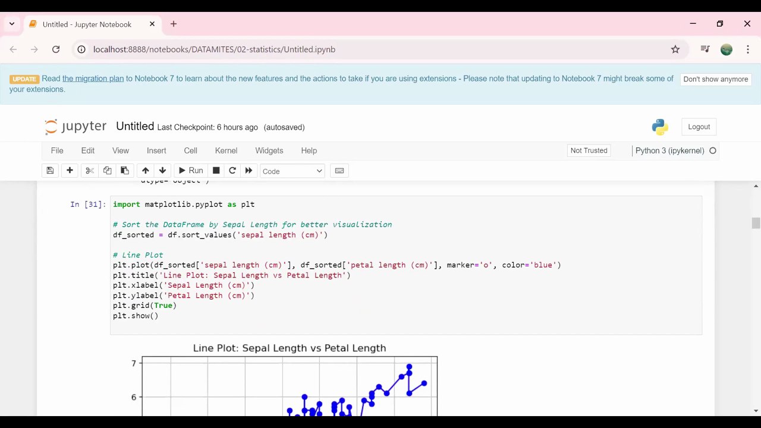Open the command palette keyboard icon
Screen dimensions: 761x428
(x=339, y=171)
